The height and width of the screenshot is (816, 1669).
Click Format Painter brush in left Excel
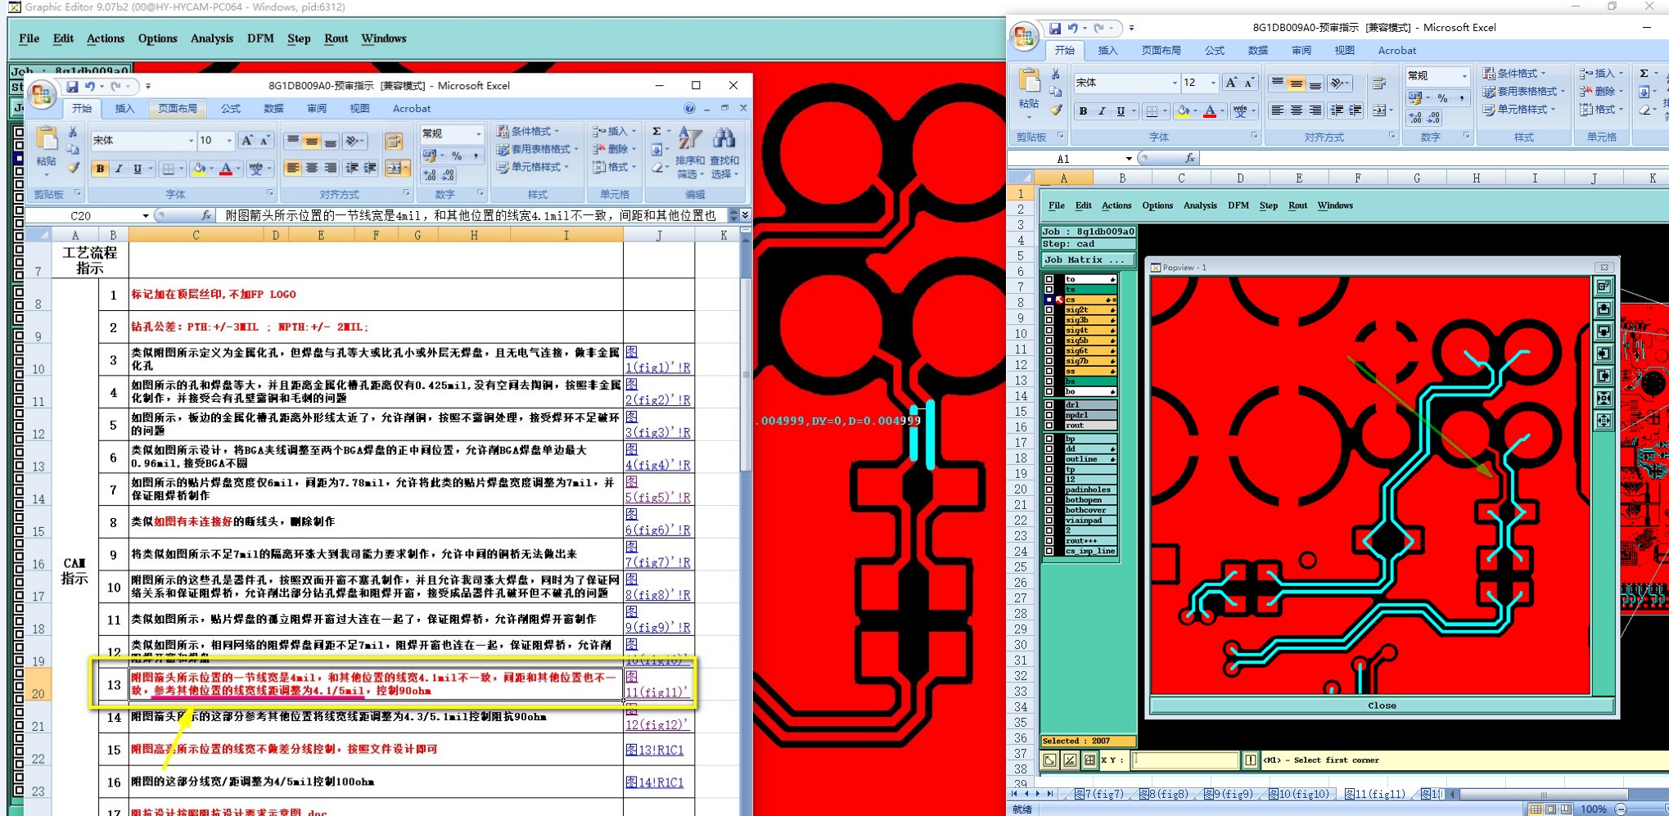click(x=73, y=168)
